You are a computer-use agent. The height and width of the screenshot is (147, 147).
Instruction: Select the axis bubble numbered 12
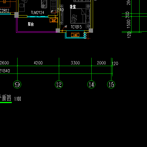(59, 84)
